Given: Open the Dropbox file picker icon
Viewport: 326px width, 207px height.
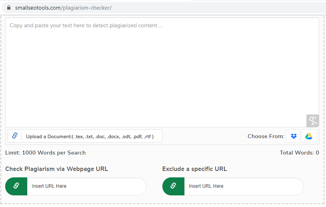Looking at the screenshot, I should pyautogui.click(x=294, y=136).
